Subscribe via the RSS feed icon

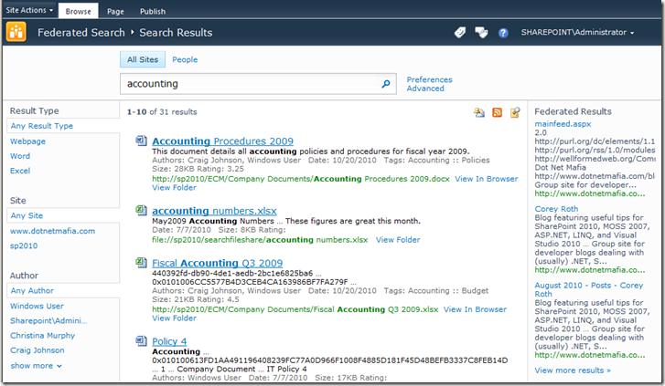(x=497, y=112)
